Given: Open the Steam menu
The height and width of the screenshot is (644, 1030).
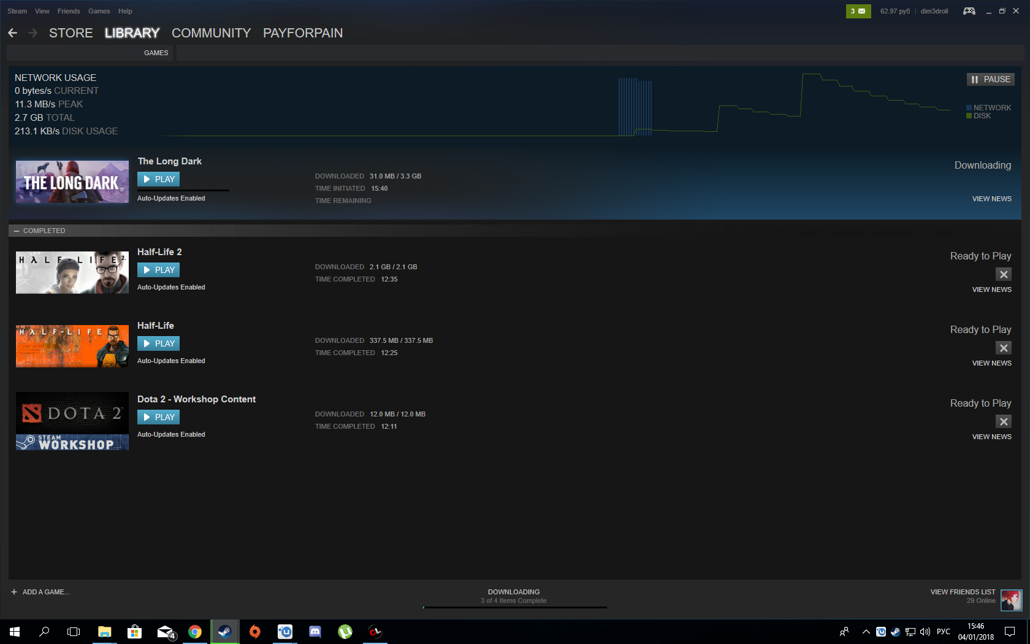Looking at the screenshot, I should [17, 11].
